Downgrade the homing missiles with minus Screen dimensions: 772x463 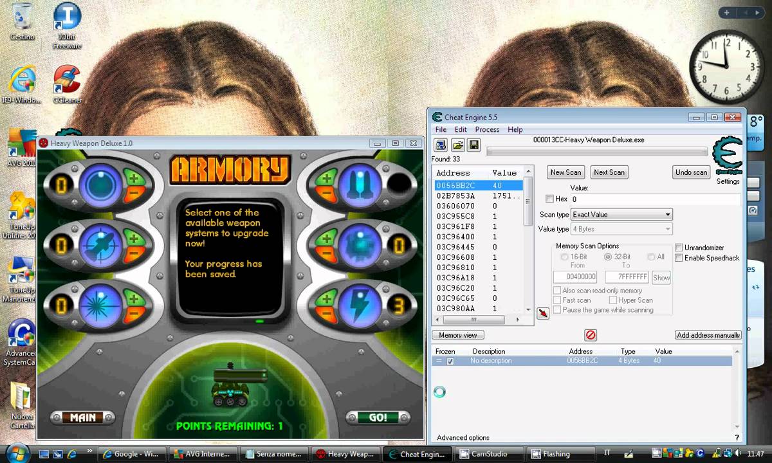[x=134, y=253]
